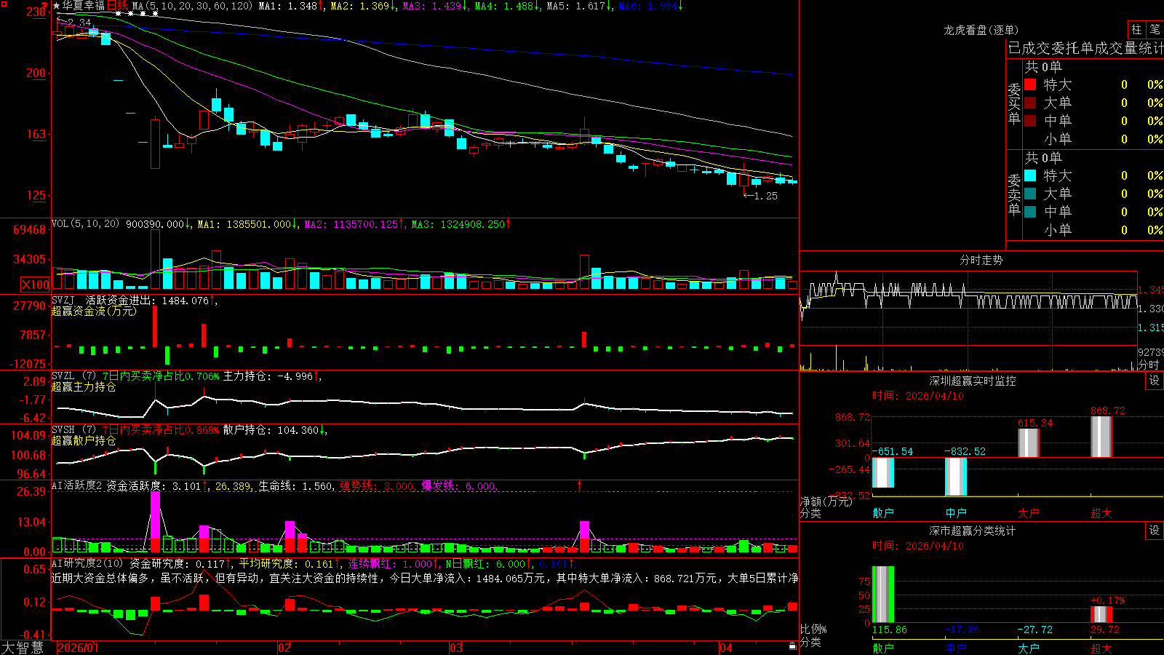1164x655 pixels.
Task: Click the 散户 bar showing -651.54
Action: point(882,472)
